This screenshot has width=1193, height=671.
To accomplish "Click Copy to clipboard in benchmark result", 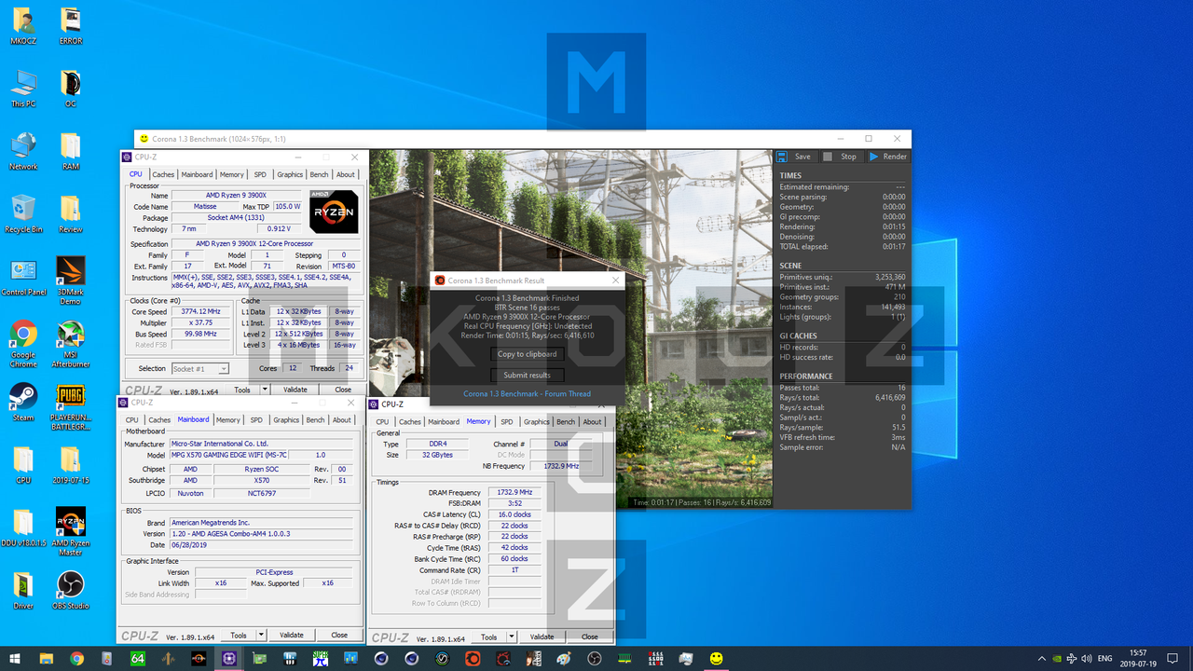I will coord(528,354).
